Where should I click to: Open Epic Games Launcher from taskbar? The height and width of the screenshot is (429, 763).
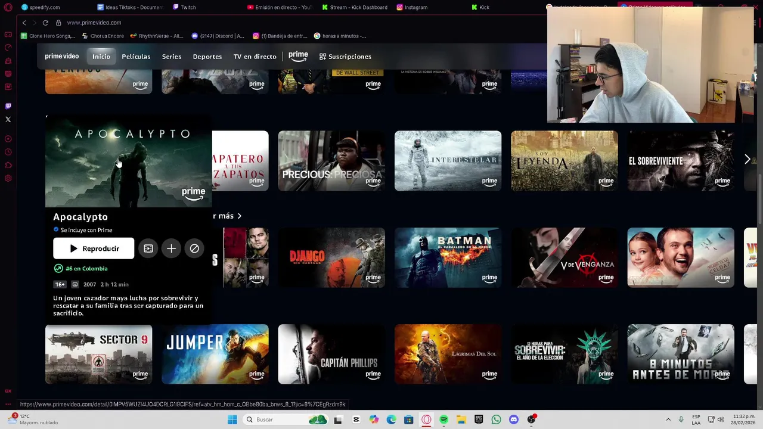tap(479, 419)
